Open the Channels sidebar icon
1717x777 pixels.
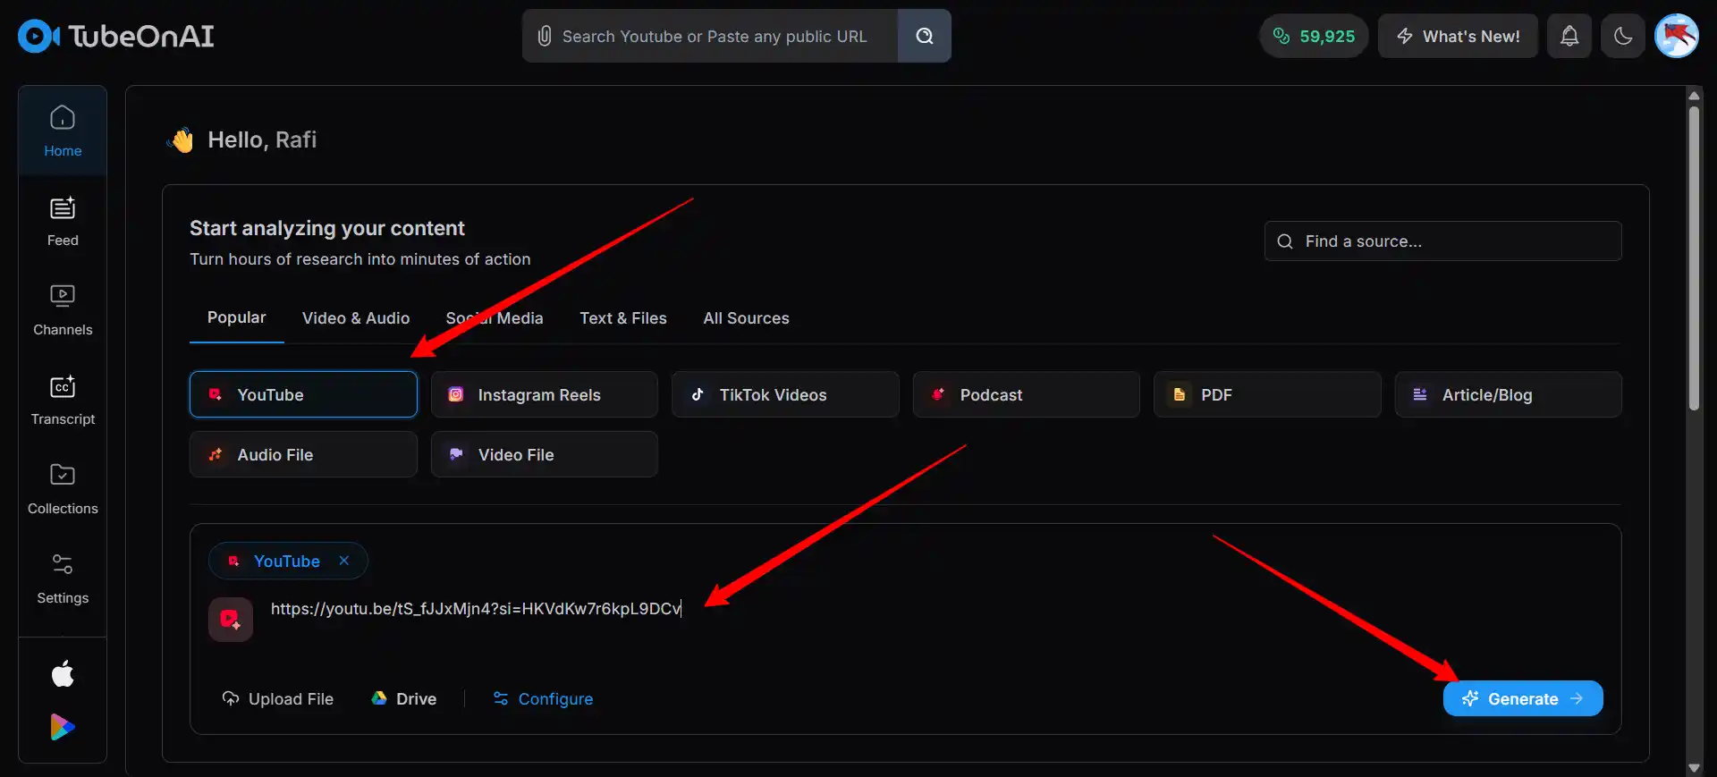pyautogui.click(x=63, y=310)
